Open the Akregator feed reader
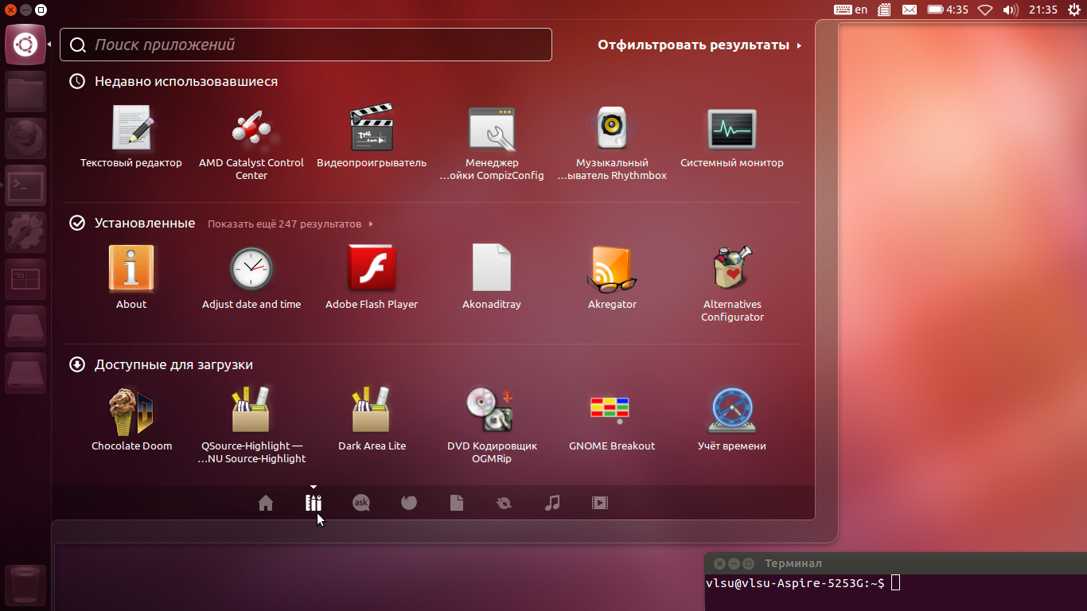This screenshot has width=1087, height=611. click(x=612, y=278)
